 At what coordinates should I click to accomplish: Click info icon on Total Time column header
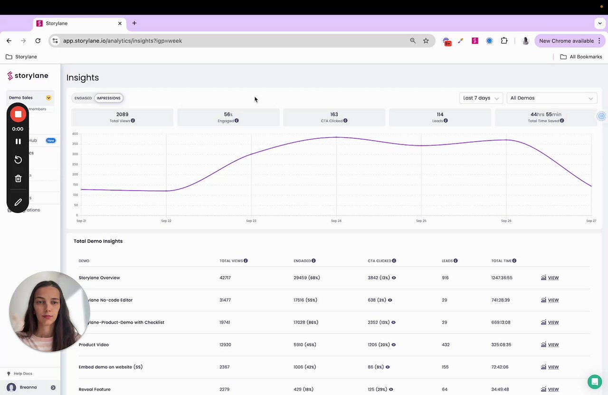pyautogui.click(x=514, y=261)
